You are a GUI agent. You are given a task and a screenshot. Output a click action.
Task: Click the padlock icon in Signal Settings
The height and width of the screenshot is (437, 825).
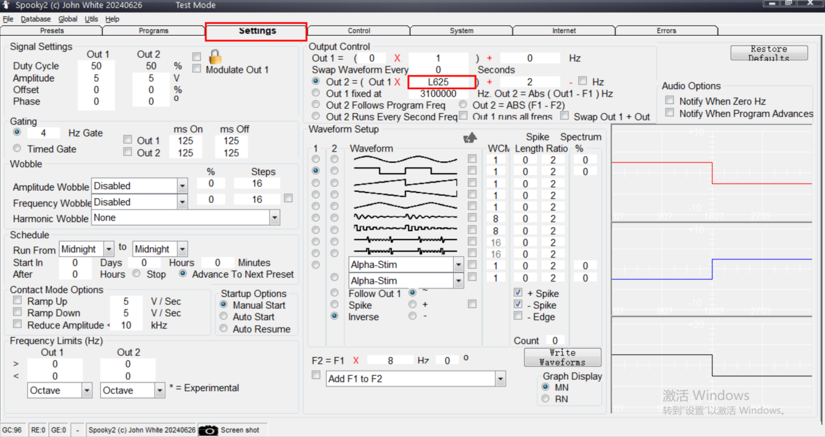(x=215, y=57)
